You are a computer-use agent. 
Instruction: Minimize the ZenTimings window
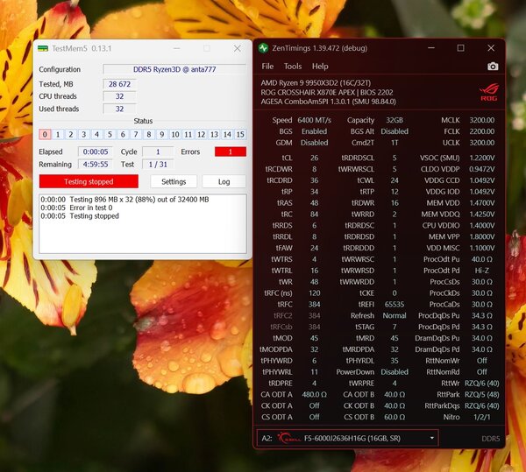[431, 48]
